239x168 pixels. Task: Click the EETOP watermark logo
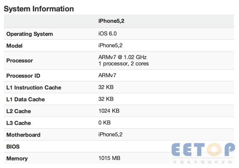coord(203,152)
